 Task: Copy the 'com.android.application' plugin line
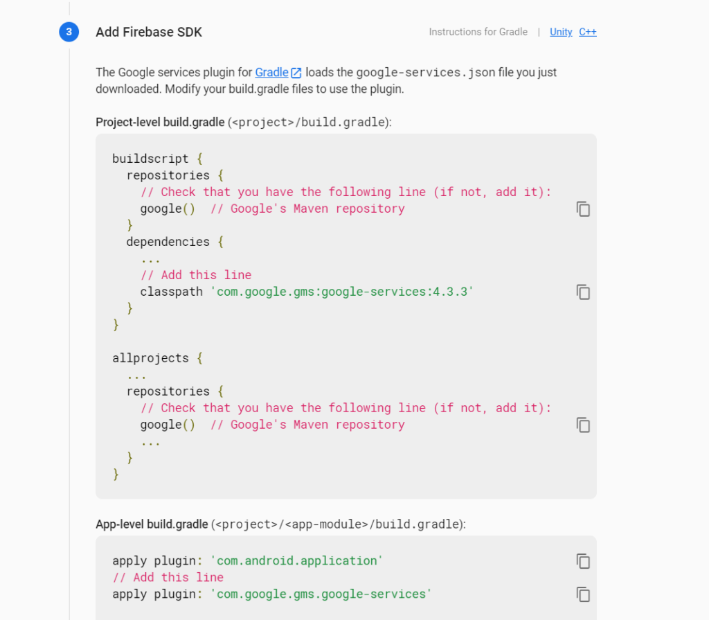(583, 561)
